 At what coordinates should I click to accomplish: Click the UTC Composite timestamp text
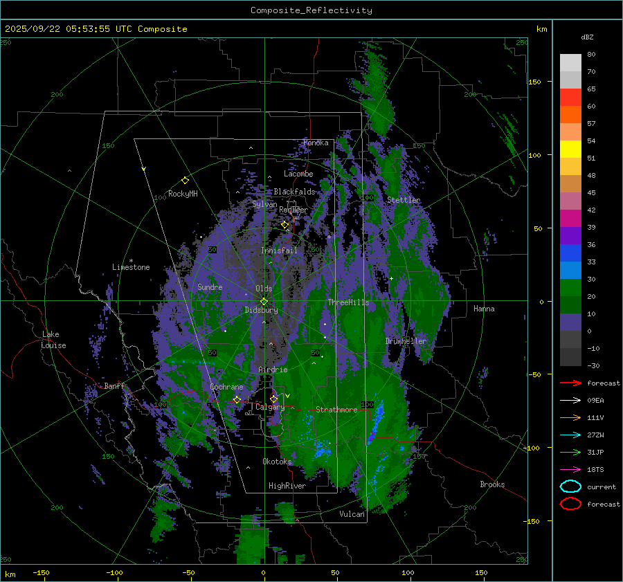[x=96, y=29]
